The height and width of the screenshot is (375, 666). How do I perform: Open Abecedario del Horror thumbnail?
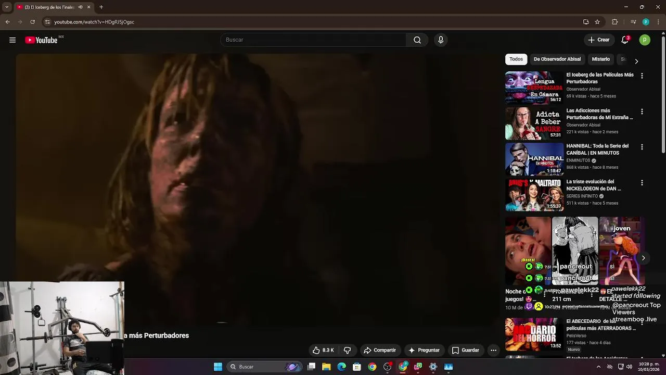(534, 334)
